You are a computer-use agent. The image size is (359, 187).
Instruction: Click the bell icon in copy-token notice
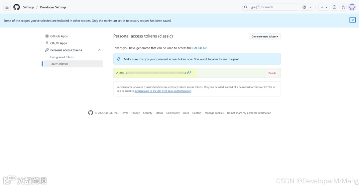pos(119,59)
